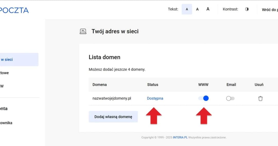The height and width of the screenshot is (146, 278).
Task: Click the Domena column header
Action: click(x=100, y=85)
